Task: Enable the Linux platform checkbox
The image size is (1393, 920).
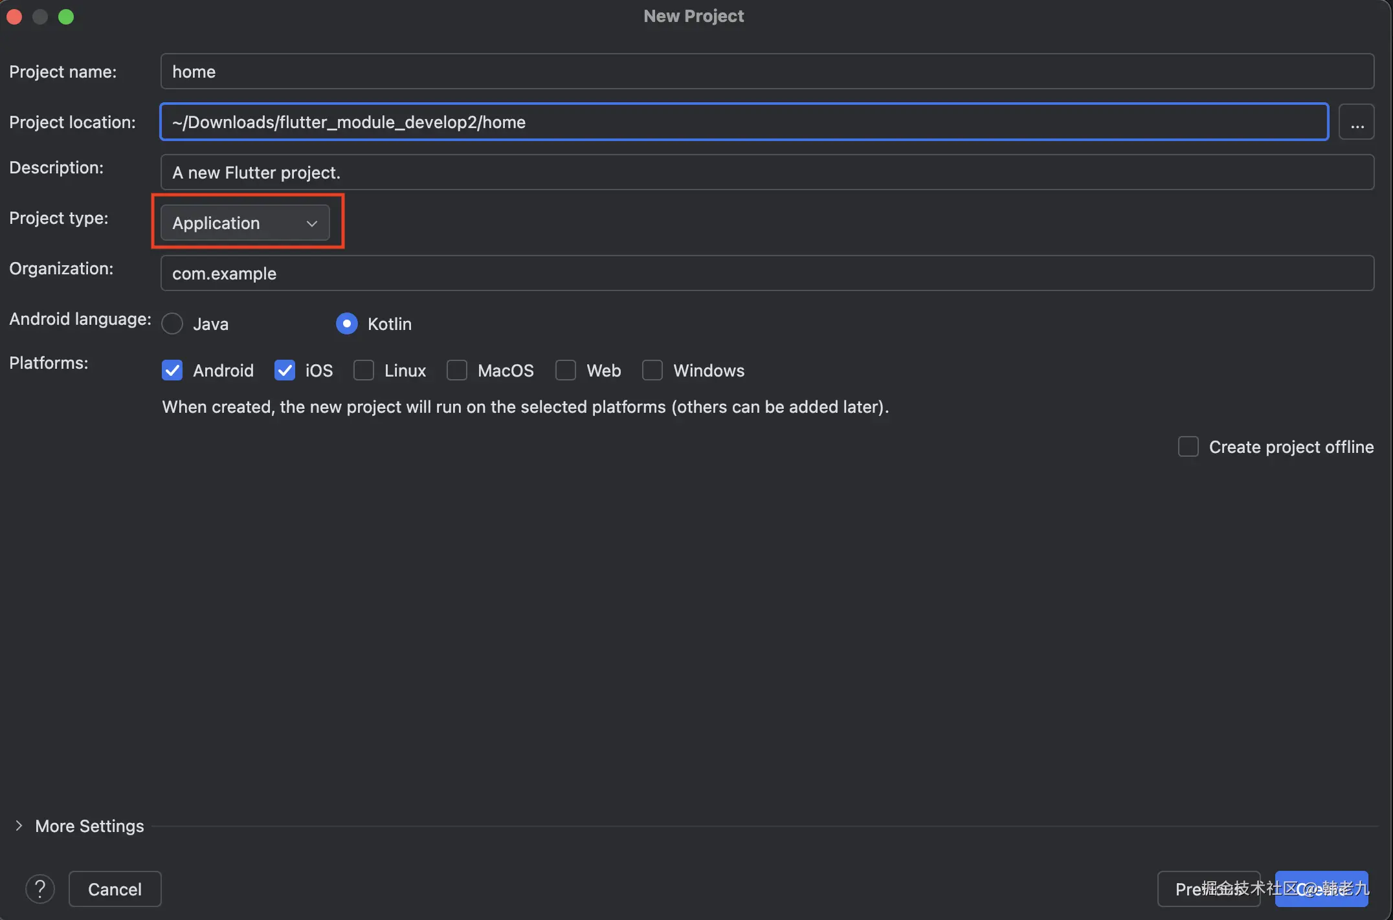Action: [364, 370]
